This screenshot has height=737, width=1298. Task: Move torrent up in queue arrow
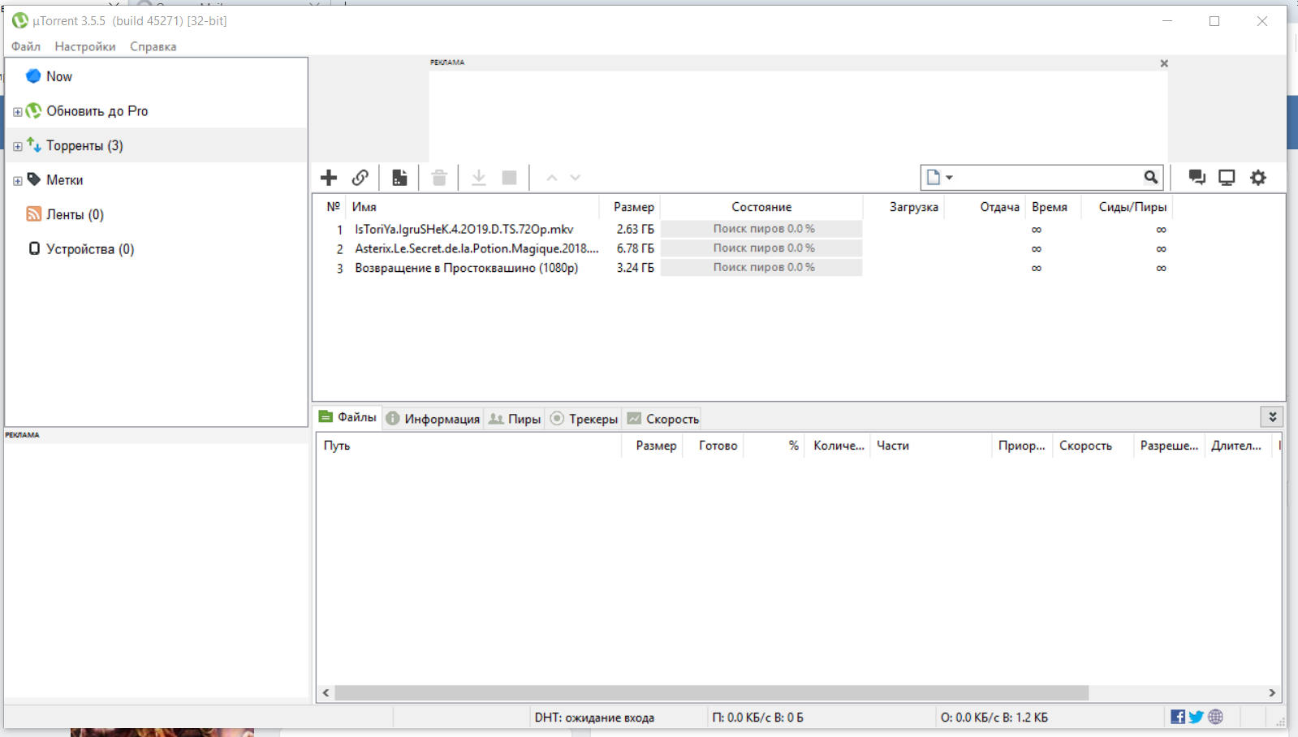(x=552, y=178)
